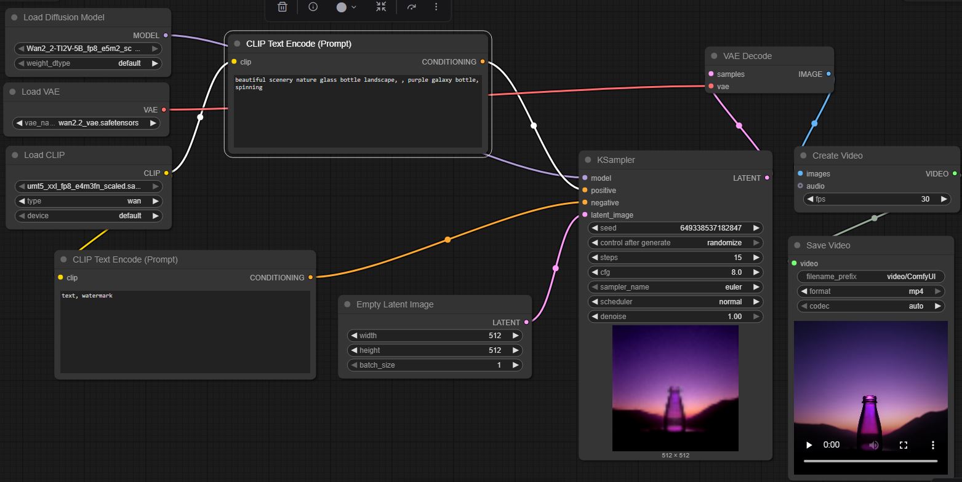The width and height of the screenshot is (962, 482).
Task: Open the format dropdown showing mp4
Action: click(870, 291)
